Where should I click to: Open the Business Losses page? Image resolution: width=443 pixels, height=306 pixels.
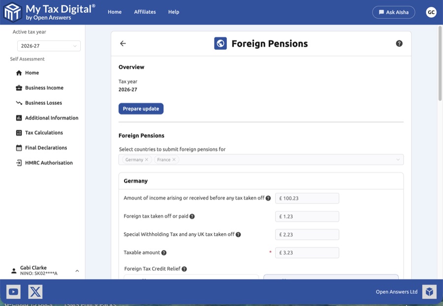pyautogui.click(x=43, y=102)
